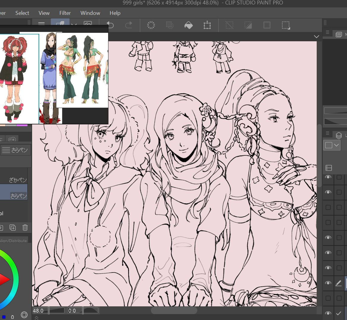Click the layer property list icon
Screen dimensions: 347x320
329,168
